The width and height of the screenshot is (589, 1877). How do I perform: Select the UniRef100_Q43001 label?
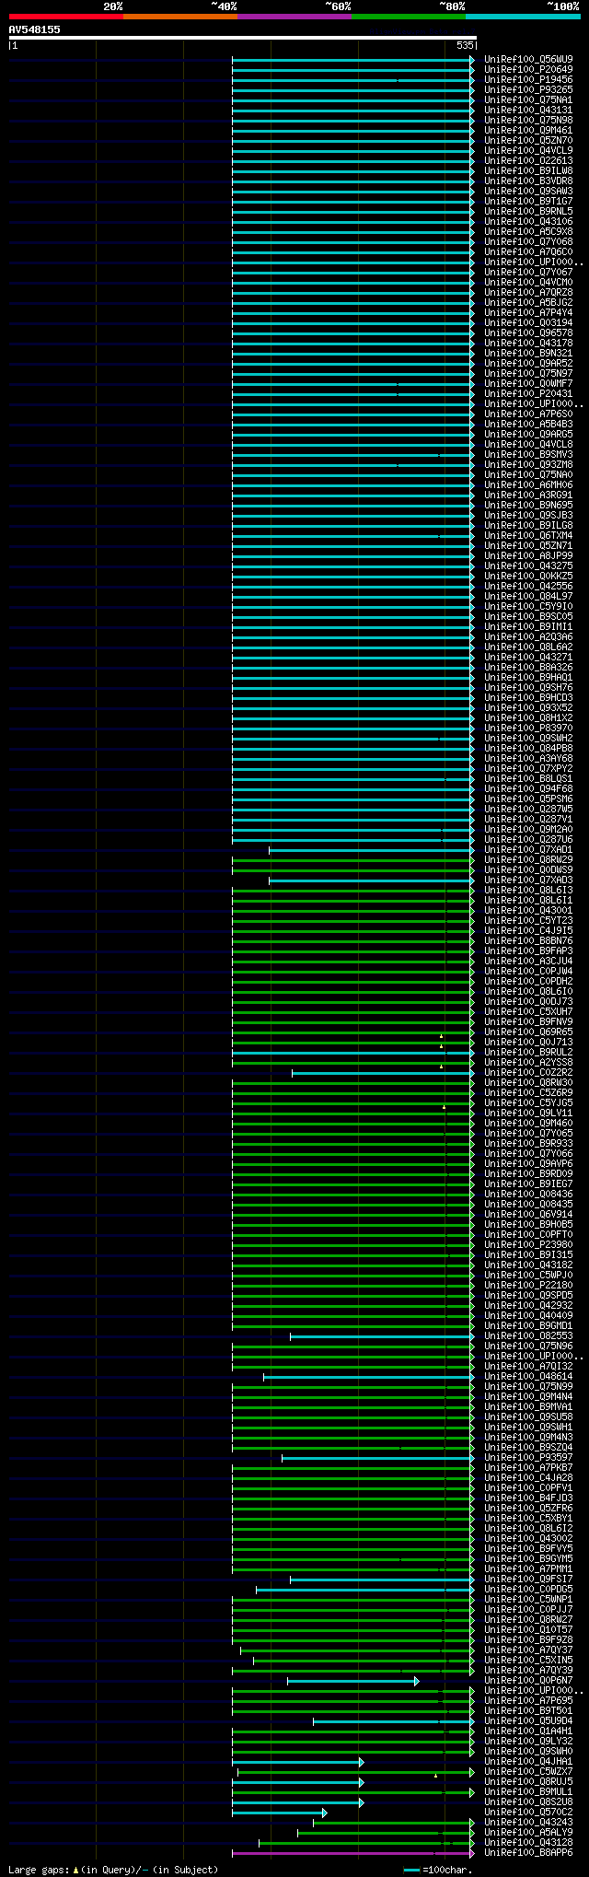tap(528, 910)
